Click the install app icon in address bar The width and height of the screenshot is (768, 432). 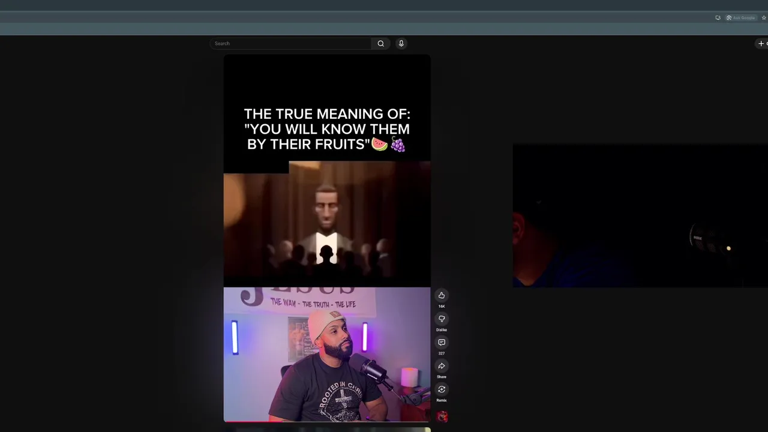point(718,18)
